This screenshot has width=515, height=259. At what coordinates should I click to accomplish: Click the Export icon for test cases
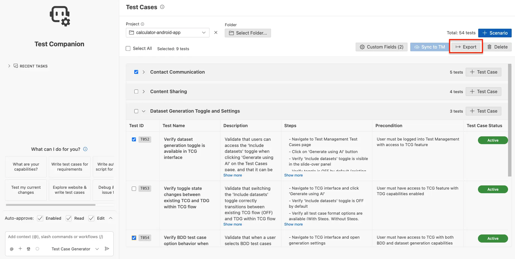coord(458,47)
